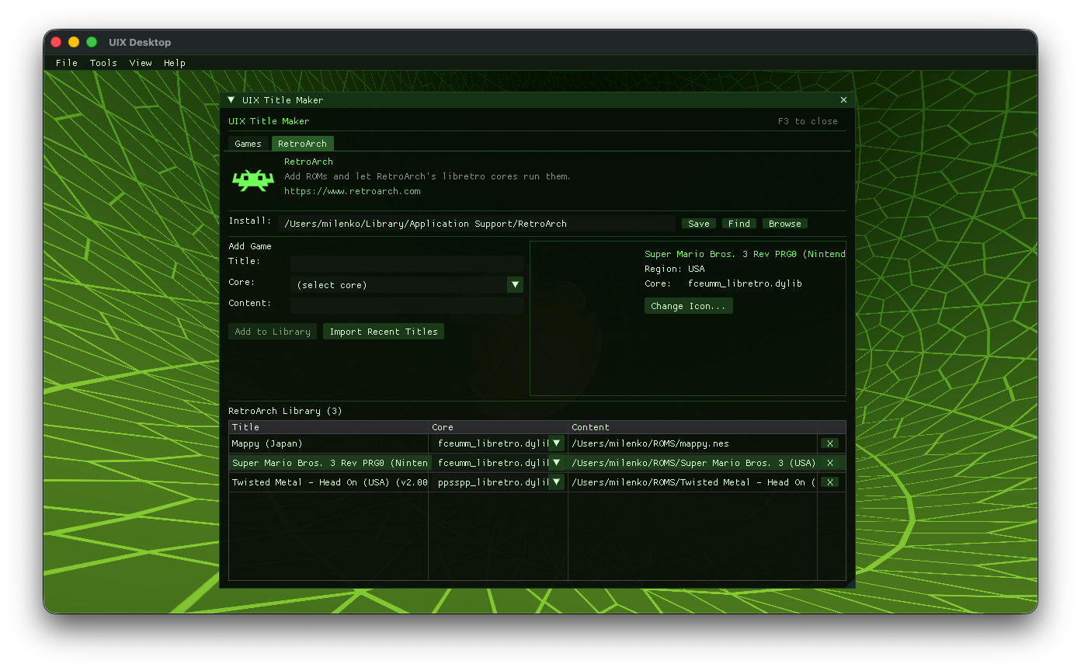Click the Content input field
1081x671 pixels.
point(407,305)
